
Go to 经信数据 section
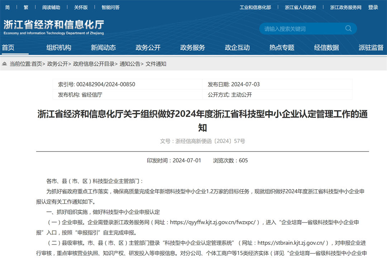(x=326, y=47)
